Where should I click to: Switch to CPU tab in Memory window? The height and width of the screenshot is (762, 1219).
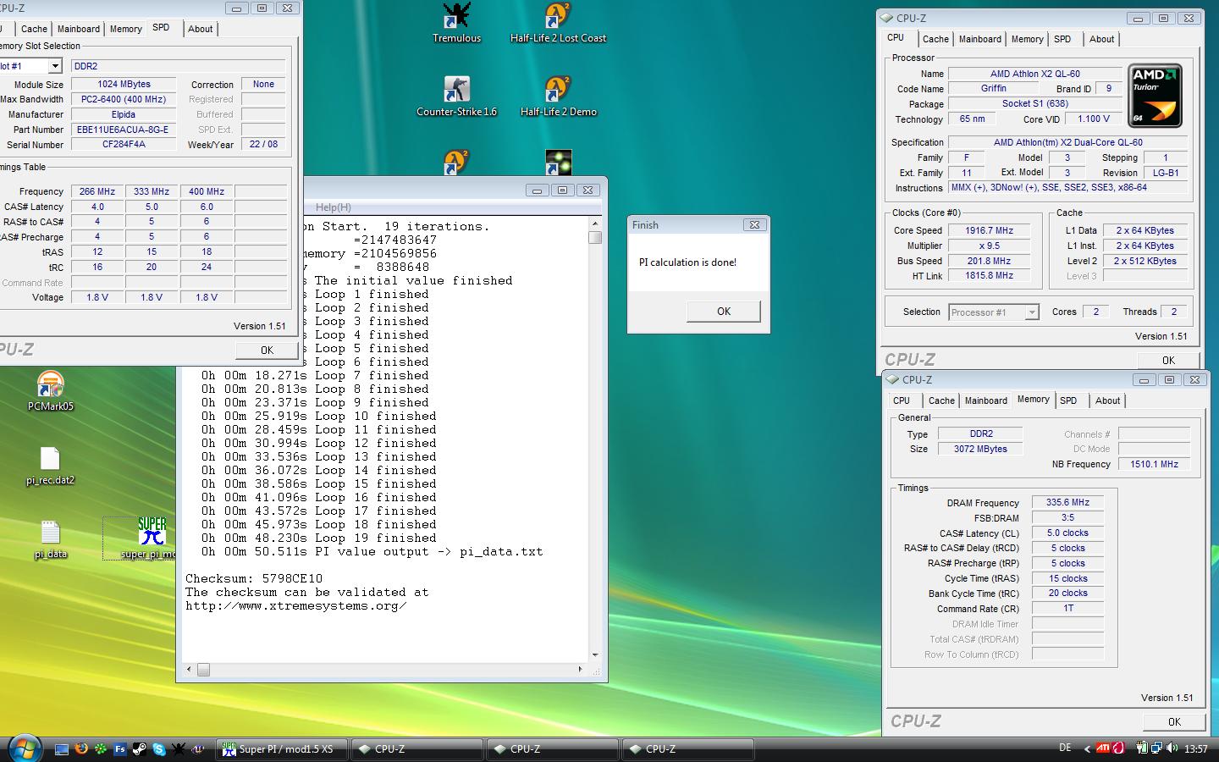pos(902,400)
